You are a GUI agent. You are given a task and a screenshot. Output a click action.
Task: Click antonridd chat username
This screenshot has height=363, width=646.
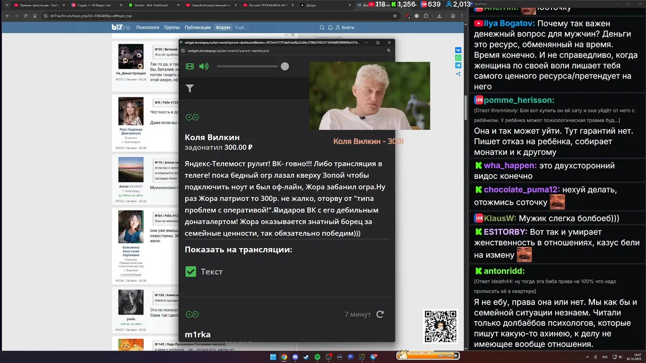point(504,271)
